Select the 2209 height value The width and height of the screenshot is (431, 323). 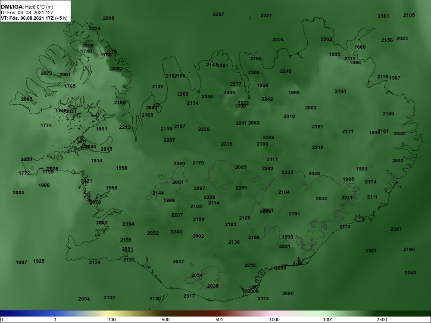point(209,198)
